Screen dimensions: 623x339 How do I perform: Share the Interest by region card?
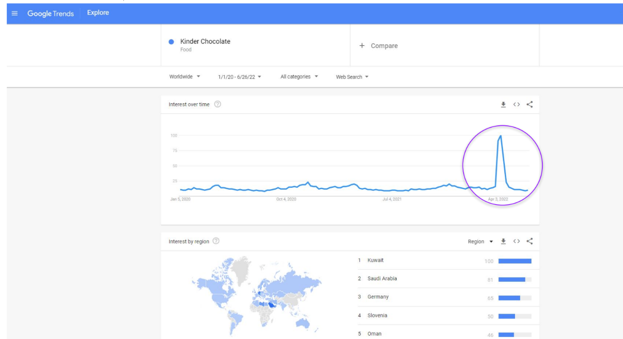pos(529,241)
